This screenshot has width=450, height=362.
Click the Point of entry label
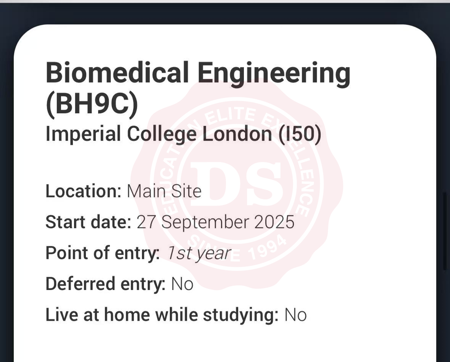102,253
